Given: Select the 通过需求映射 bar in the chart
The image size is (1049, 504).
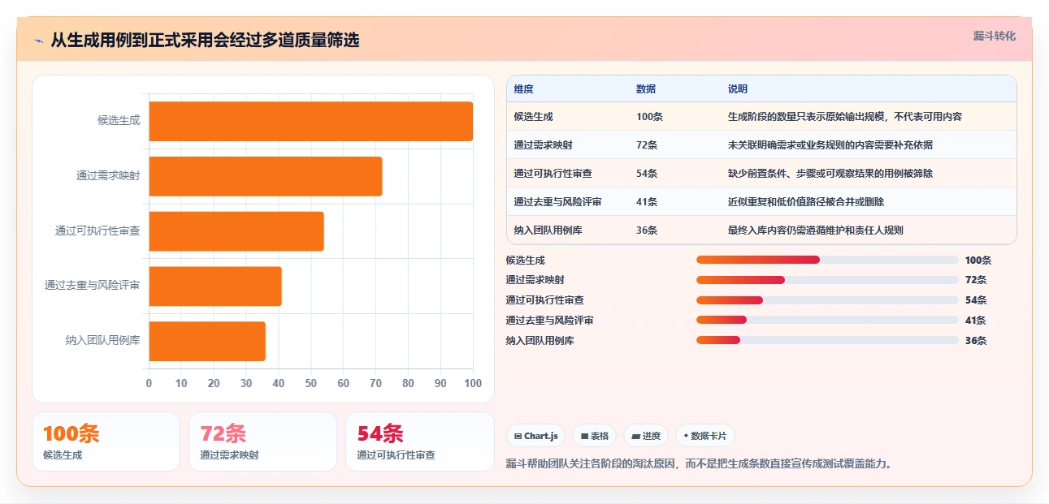Looking at the screenshot, I should tap(266, 176).
